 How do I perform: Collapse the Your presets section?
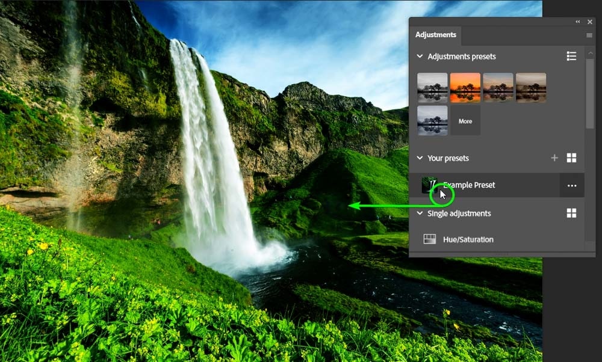[420, 158]
